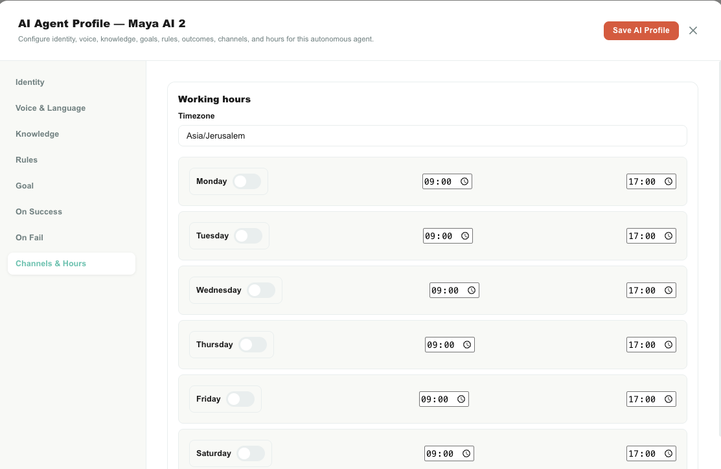Click the Working hours heading
The height and width of the screenshot is (469, 721).
tap(214, 99)
